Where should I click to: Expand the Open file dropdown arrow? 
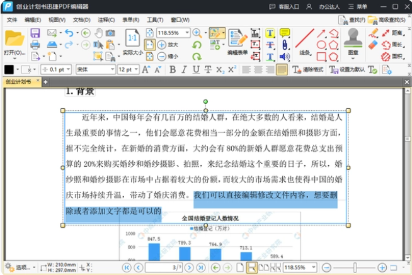point(14,59)
